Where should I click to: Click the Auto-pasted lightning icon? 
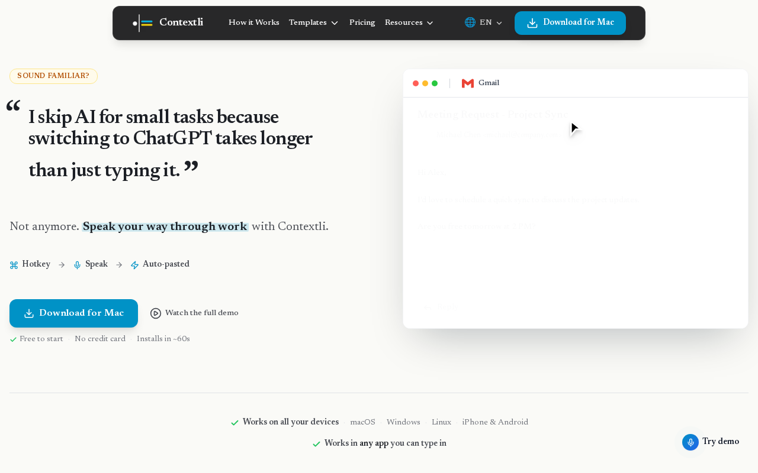134,265
